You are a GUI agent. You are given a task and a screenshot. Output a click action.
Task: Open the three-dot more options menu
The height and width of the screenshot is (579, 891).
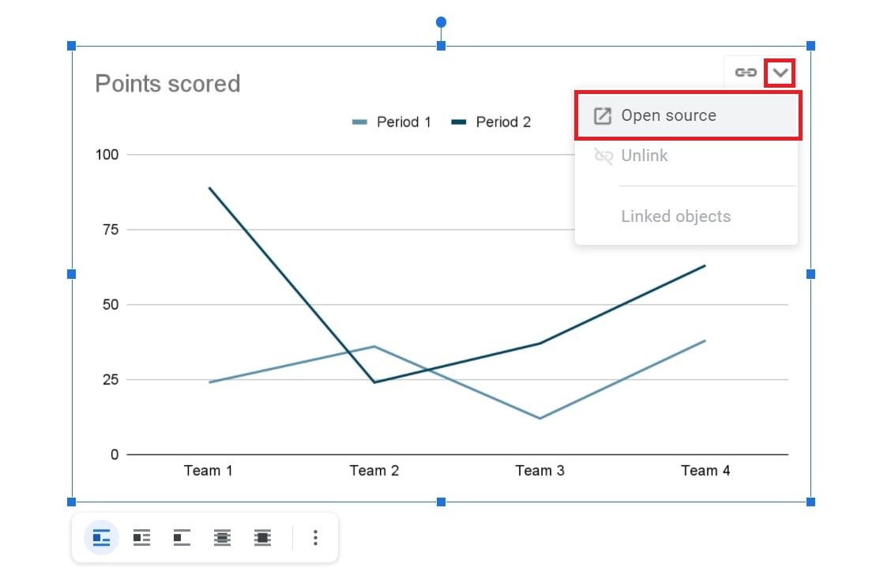pyautogui.click(x=315, y=538)
